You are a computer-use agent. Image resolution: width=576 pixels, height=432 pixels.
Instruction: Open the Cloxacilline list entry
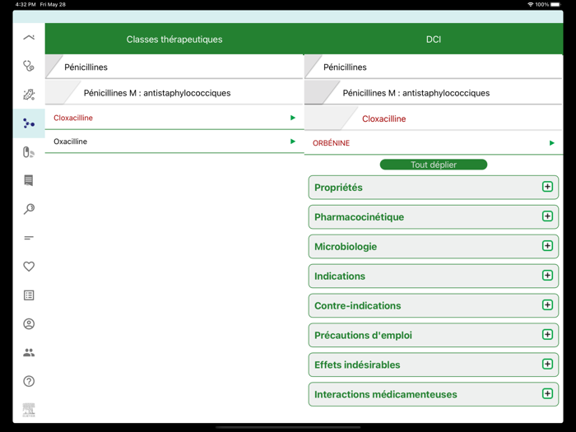174,118
